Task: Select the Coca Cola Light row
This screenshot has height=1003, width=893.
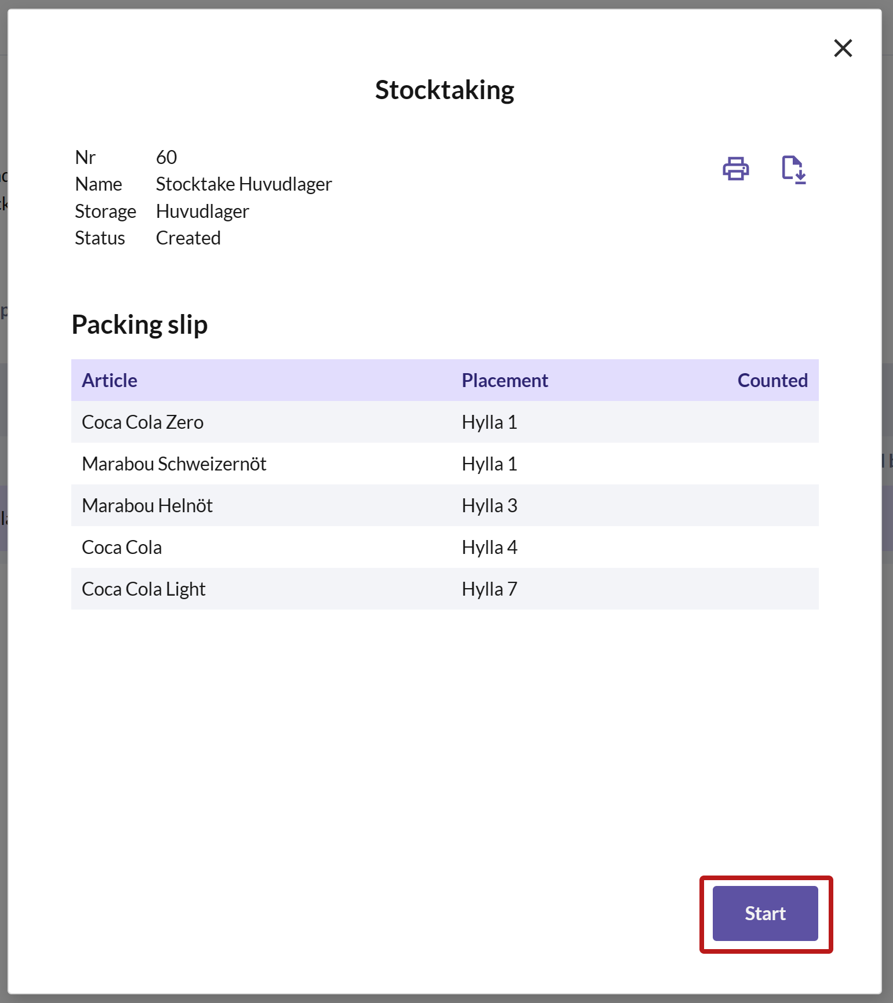Action: [445, 589]
